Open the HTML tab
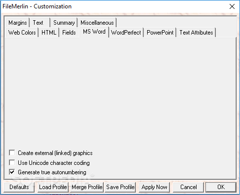Image resolution: width=240 pixels, height=195 pixels. 49,33
